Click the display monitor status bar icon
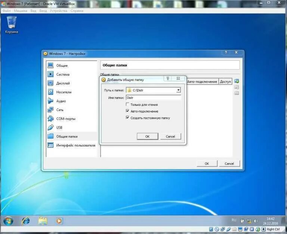Image resolution: width=287 pixels, height=234 pixels. [x=240, y=229]
